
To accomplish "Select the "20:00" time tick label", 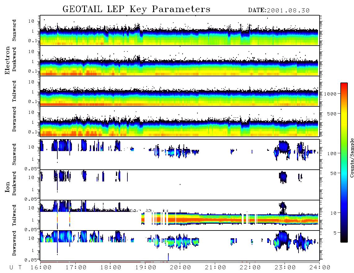I will 180,268.
